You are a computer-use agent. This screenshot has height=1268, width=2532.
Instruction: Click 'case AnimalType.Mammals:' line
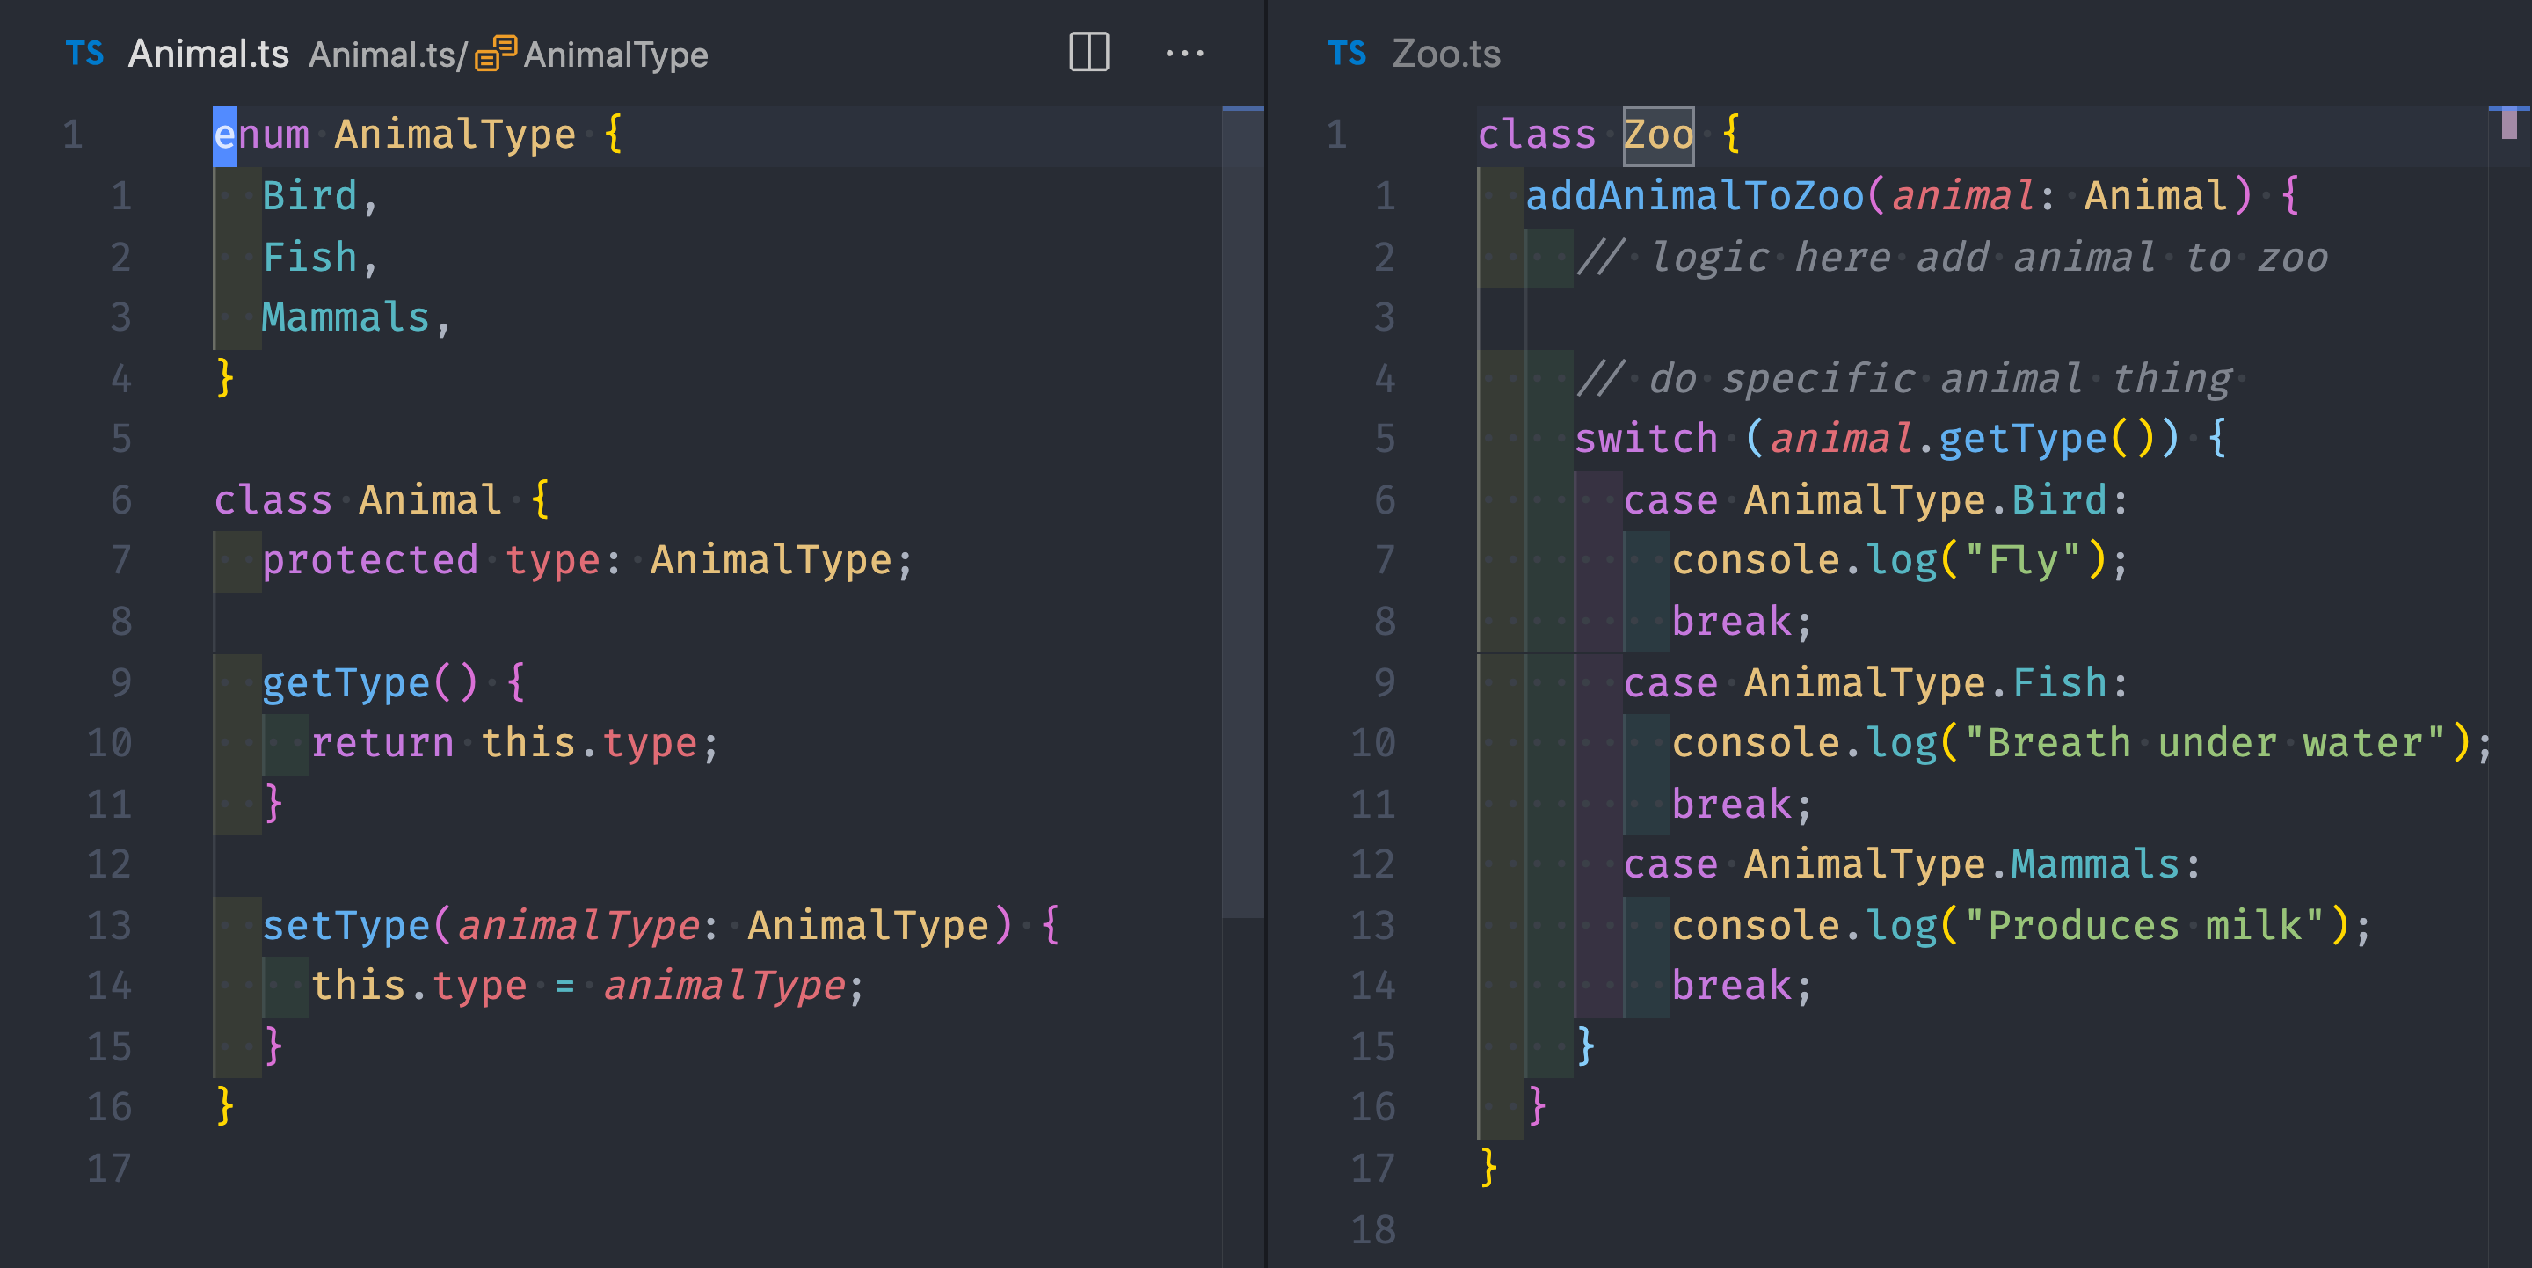(x=1912, y=865)
